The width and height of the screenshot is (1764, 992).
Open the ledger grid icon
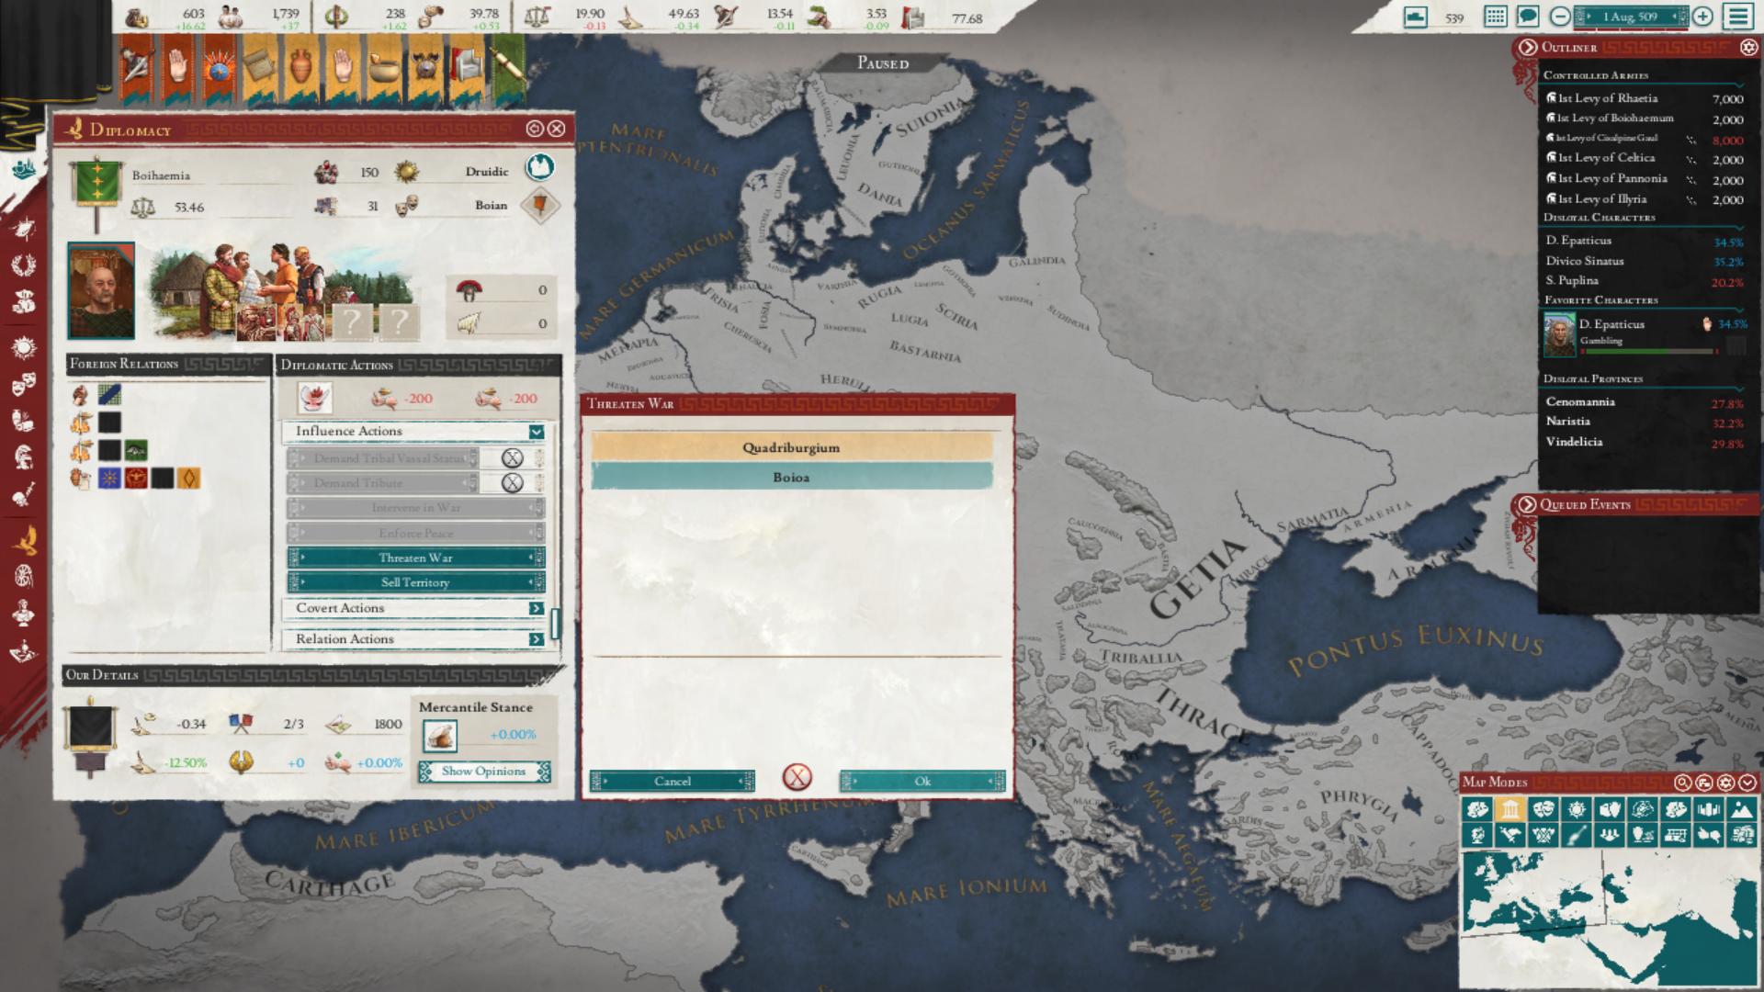[1496, 17]
